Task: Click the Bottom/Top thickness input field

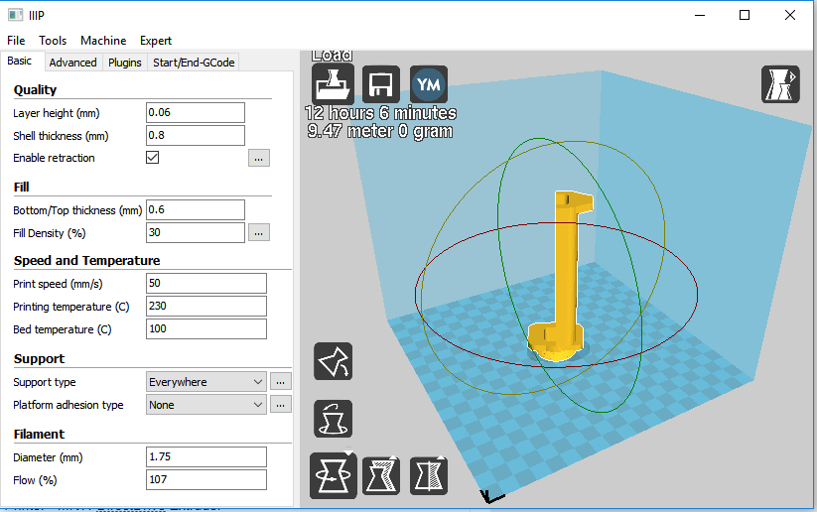Action: tap(196, 210)
